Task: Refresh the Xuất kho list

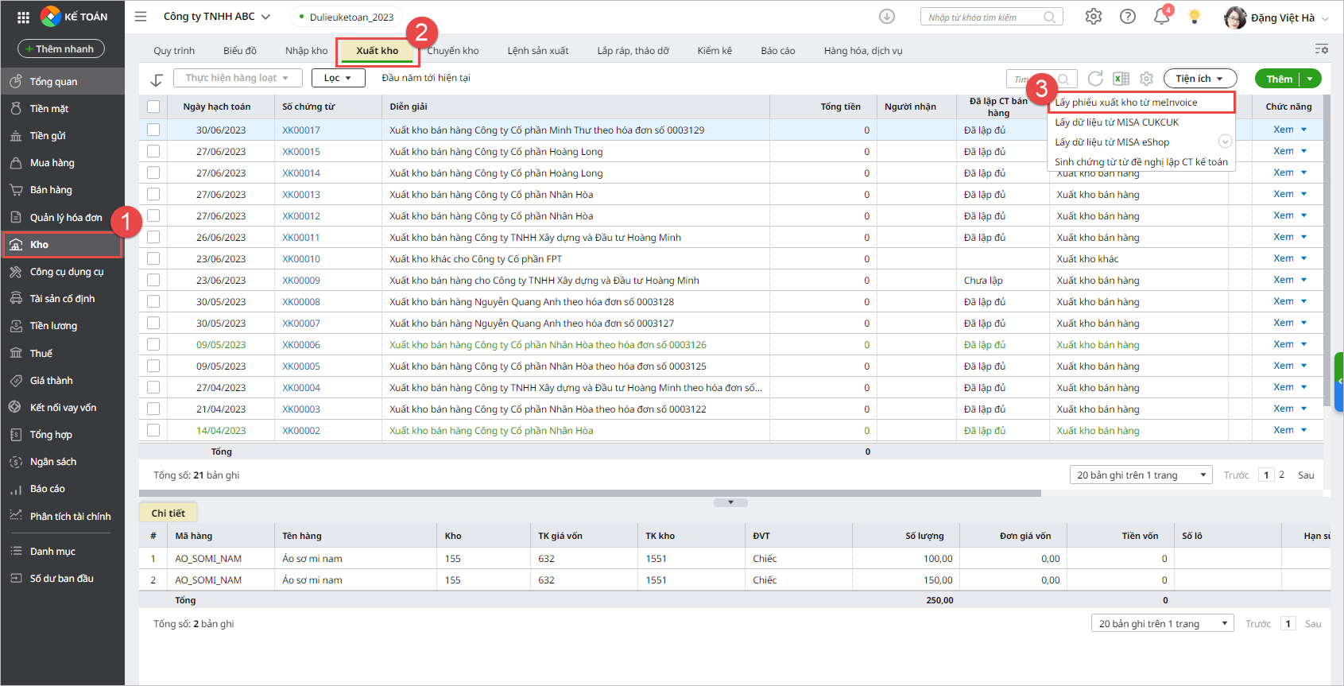Action: (x=1095, y=79)
